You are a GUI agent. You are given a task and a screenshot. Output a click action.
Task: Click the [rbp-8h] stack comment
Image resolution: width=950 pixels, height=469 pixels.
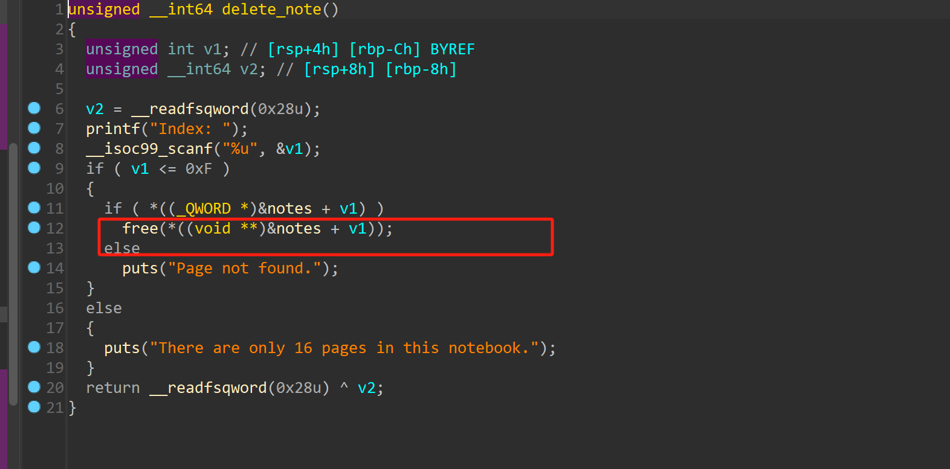(421, 69)
